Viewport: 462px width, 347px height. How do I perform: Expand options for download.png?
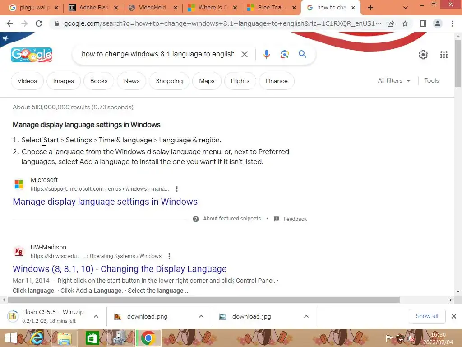coord(201,316)
